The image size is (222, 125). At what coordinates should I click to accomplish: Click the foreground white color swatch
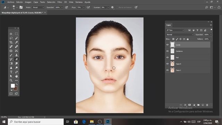(x=12, y=86)
